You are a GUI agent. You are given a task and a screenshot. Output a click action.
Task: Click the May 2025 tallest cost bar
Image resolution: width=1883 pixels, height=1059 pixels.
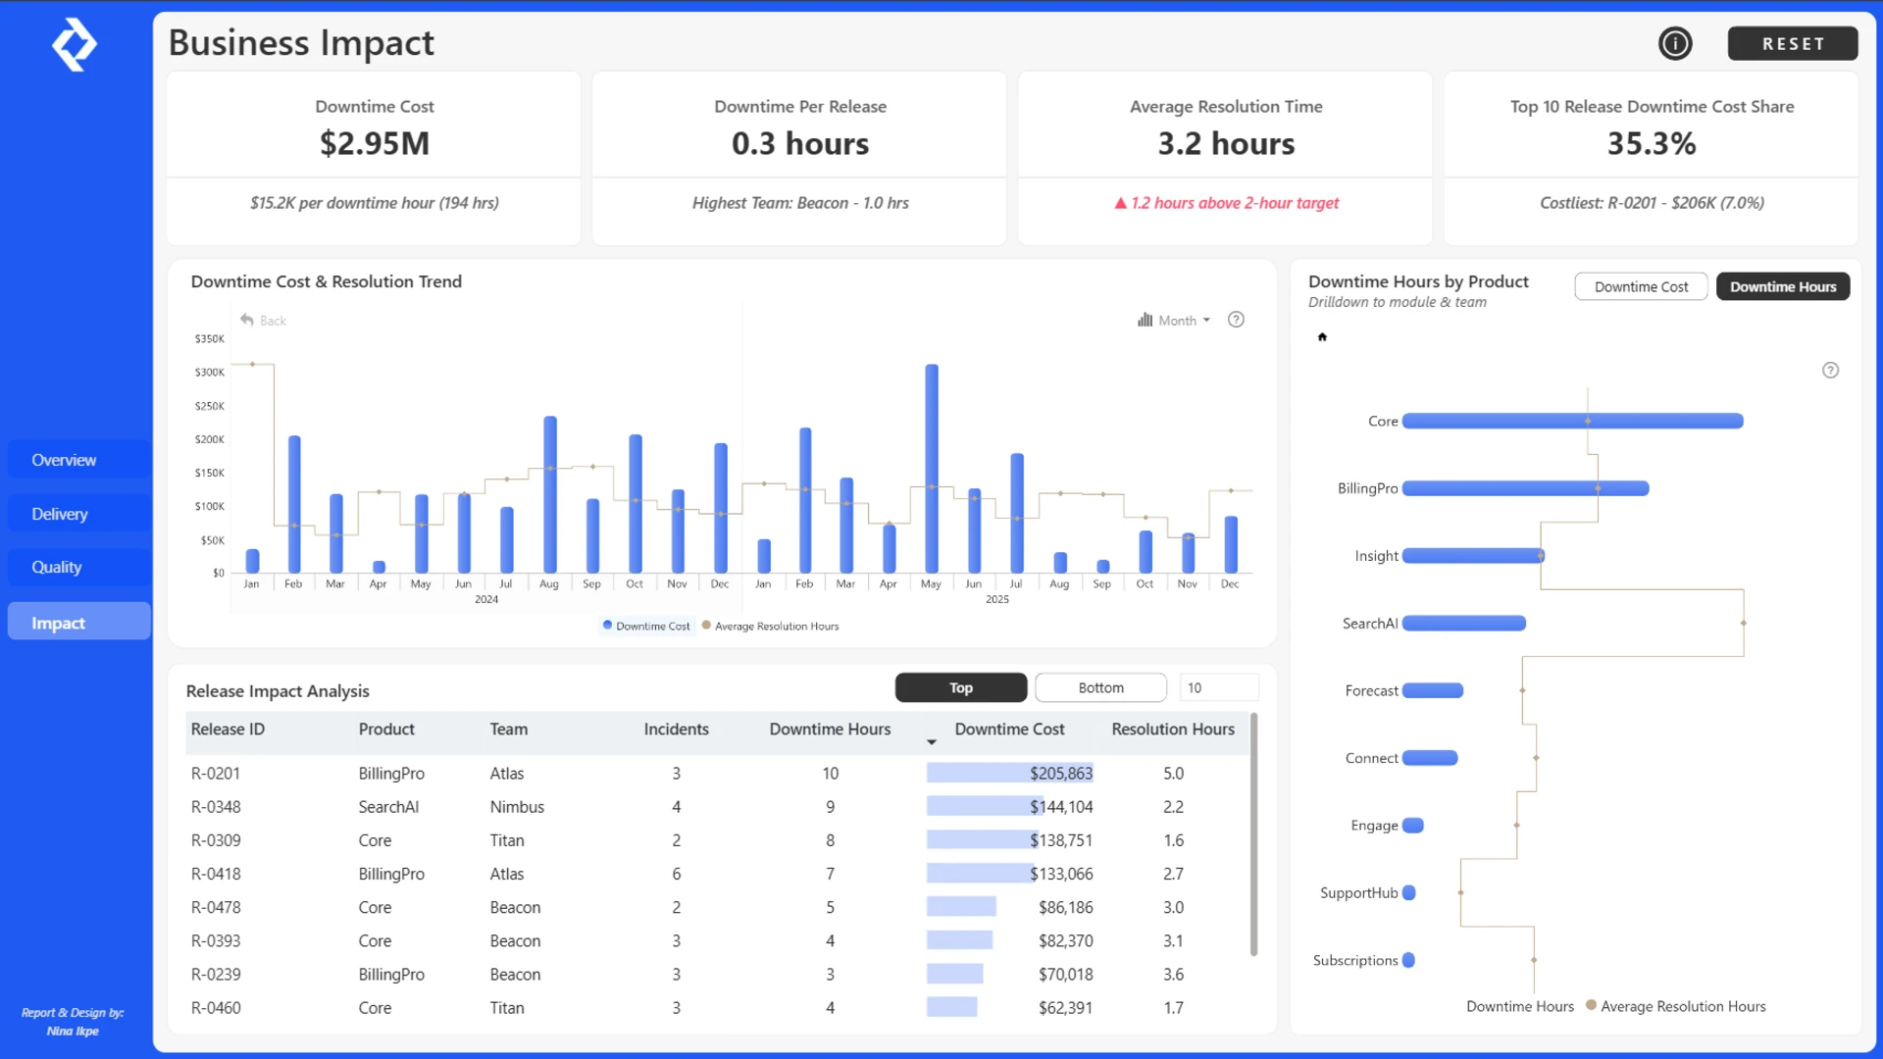point(932,469)
